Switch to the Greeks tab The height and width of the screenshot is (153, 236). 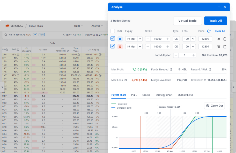[146, 95]
